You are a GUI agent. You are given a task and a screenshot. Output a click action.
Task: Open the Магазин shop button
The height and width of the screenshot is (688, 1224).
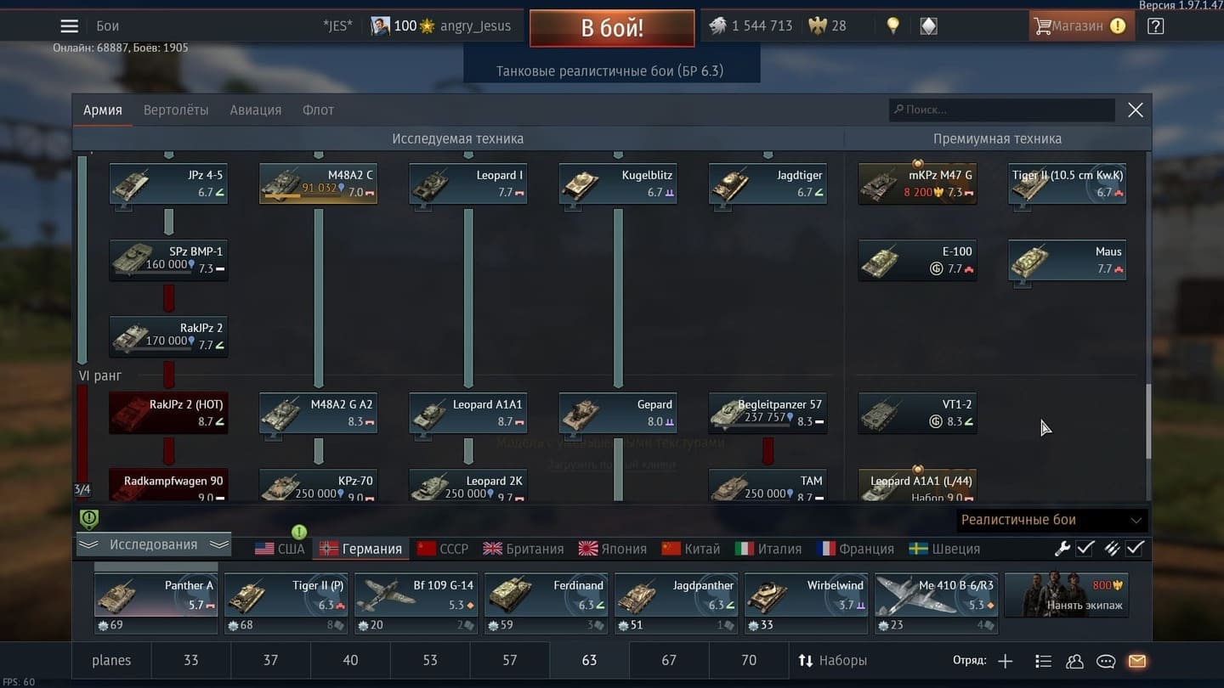coord(1080,26)
